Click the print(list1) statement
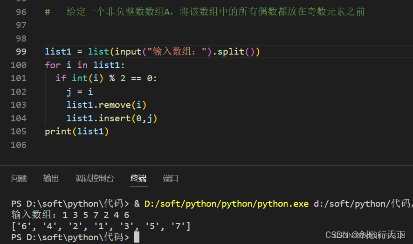Viewport: 413px width, 244px height. coord(77,131)
